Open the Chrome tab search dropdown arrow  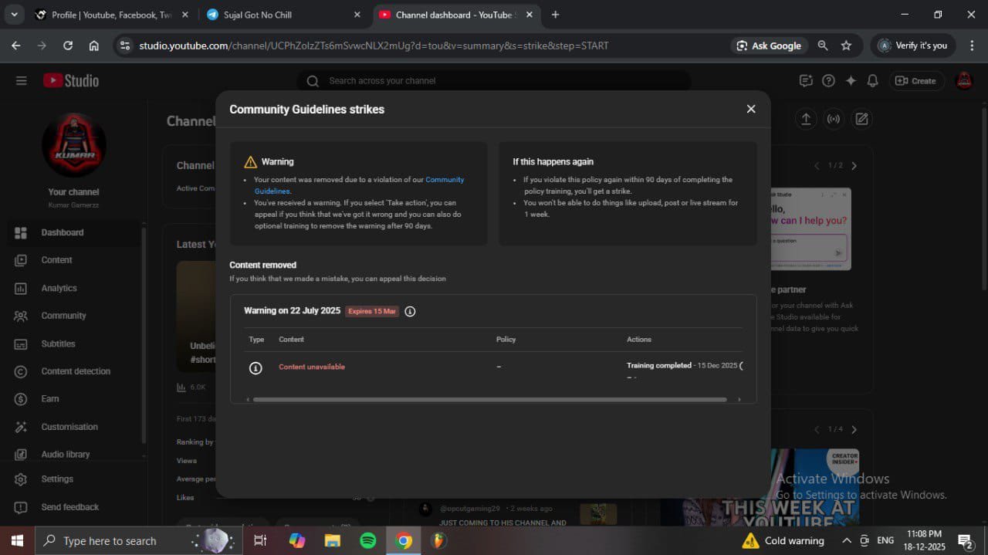[14, 15]
